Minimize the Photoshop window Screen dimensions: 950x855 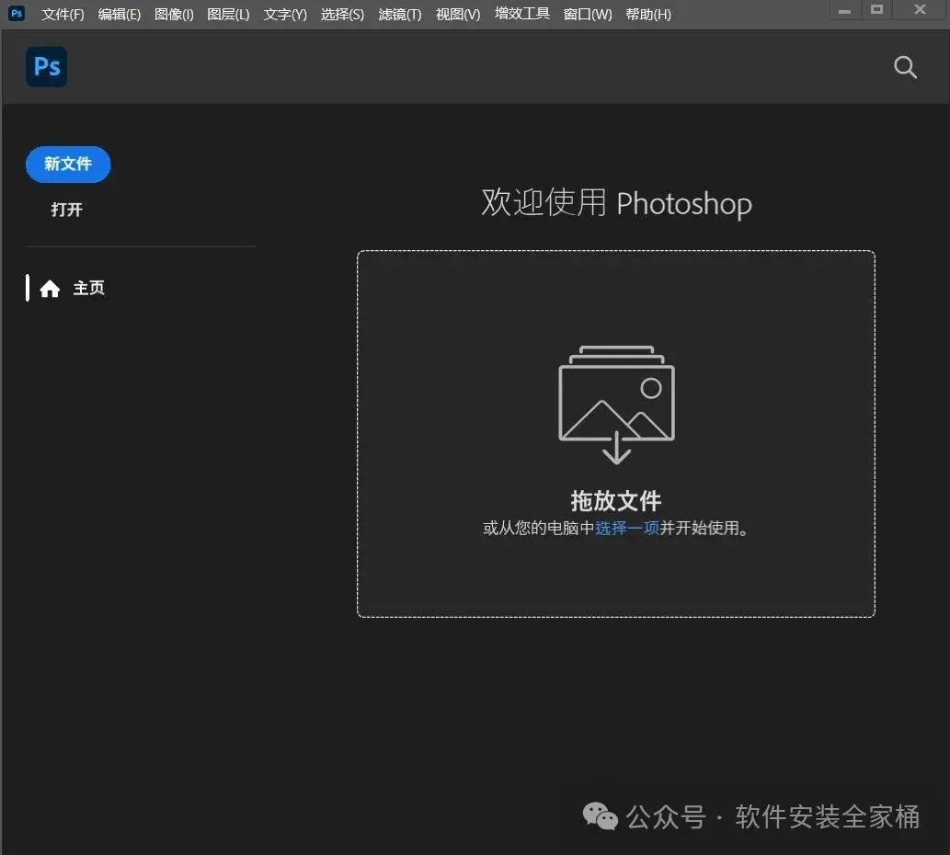pos(844,11)
